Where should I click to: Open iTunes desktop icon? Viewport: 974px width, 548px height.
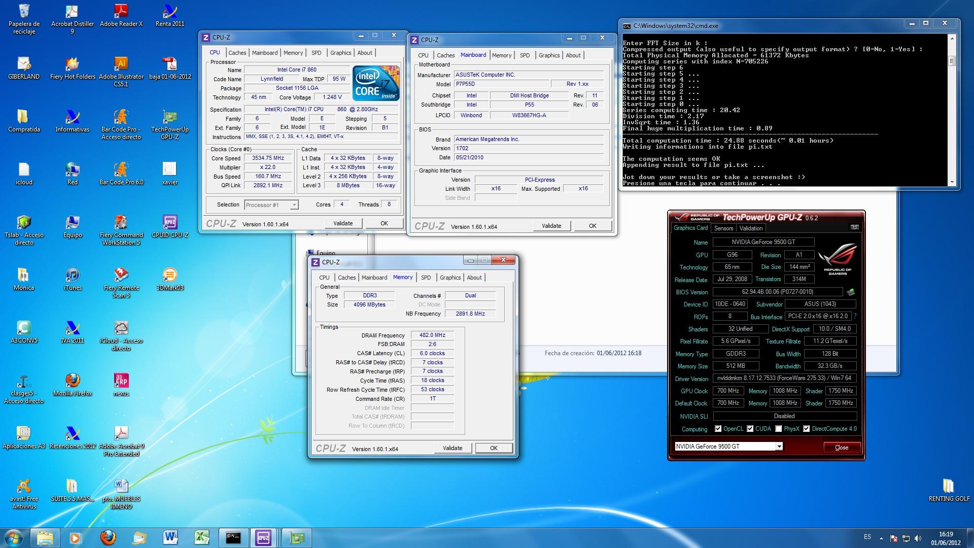click(x=73, y=279)
